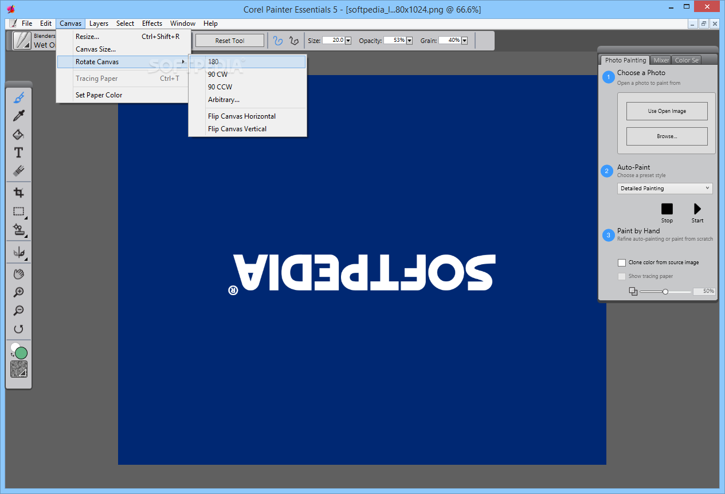Select the Grabber hand tool
The image size is (725, 494).
(x=18, y=274)
